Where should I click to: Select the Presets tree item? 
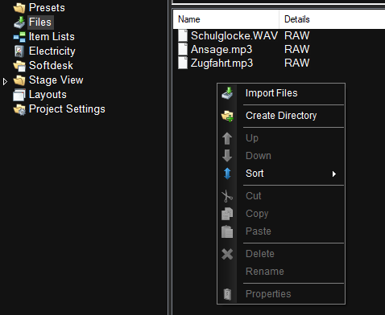click(47, 8)
